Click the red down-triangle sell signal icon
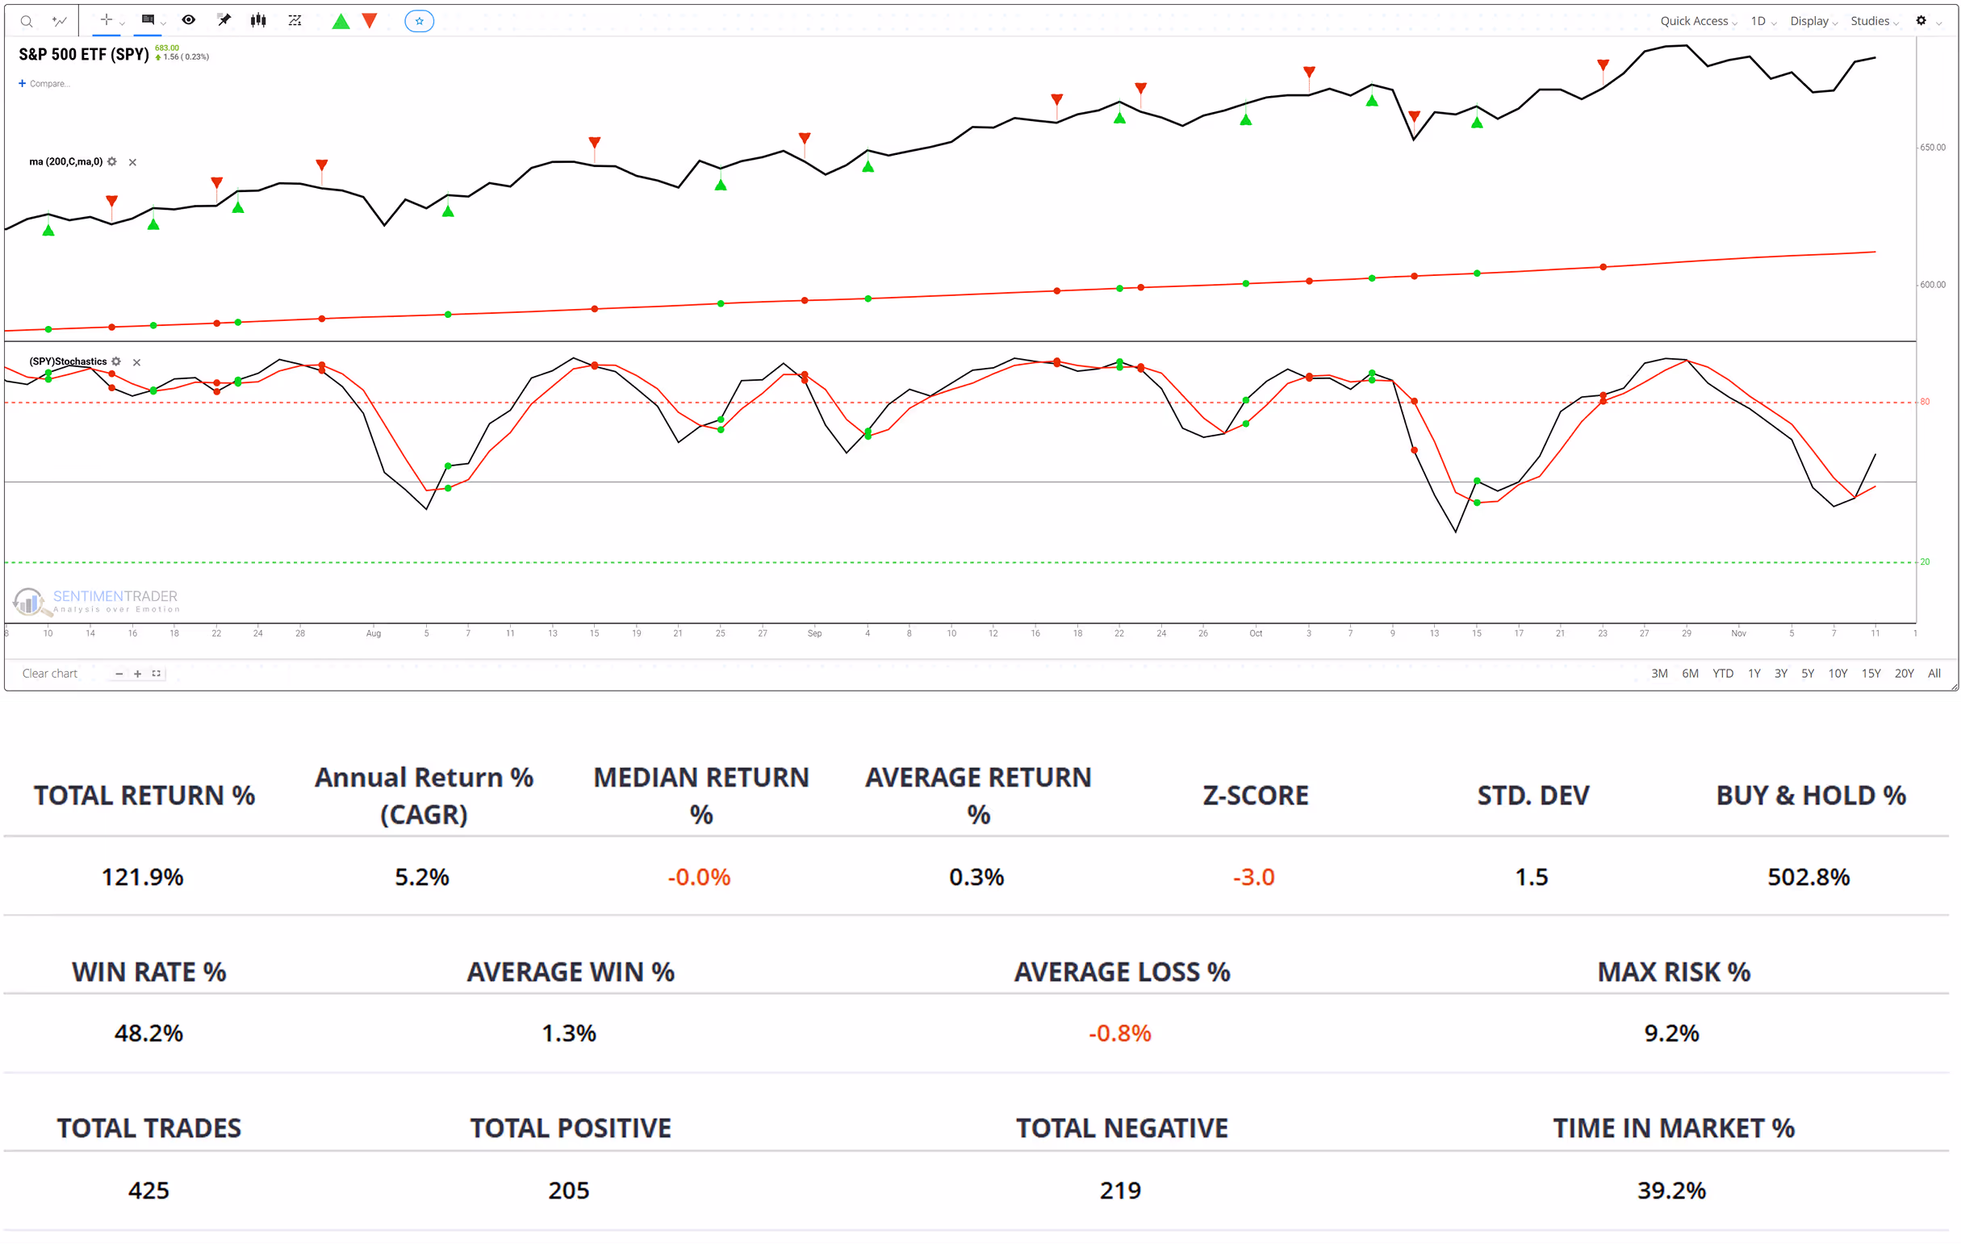Screen dimensions: 1961x1244 [x=370, y=21]
